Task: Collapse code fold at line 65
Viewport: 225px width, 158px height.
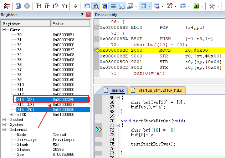Action: [x=118, y=98]
